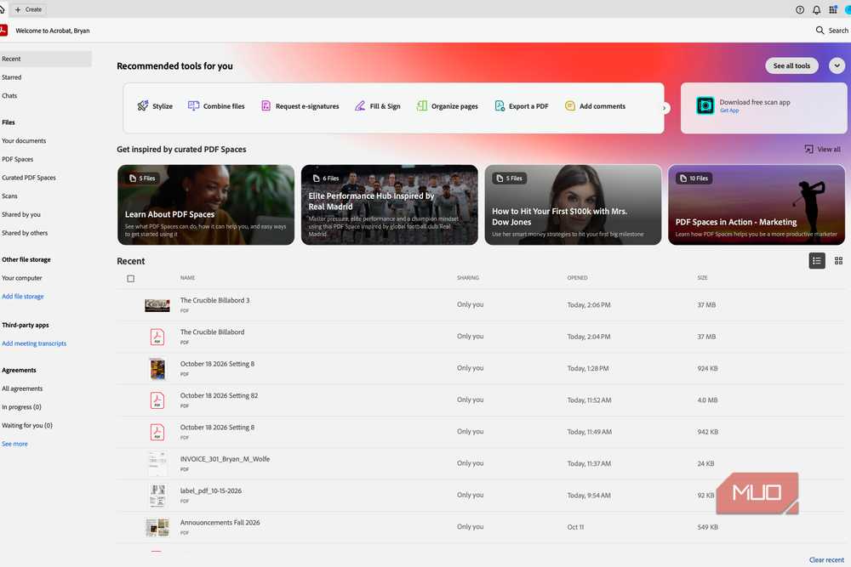Switch recent files to grid view

838,261
